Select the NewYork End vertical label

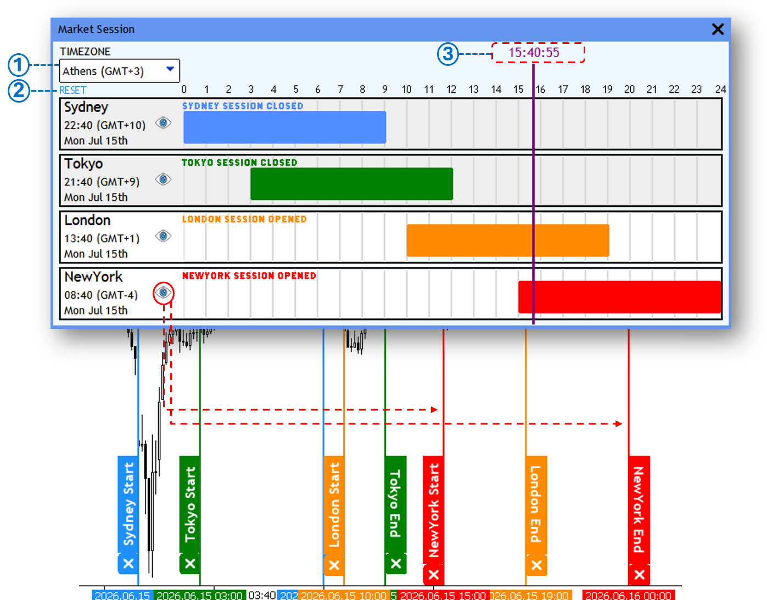(639, 510)
